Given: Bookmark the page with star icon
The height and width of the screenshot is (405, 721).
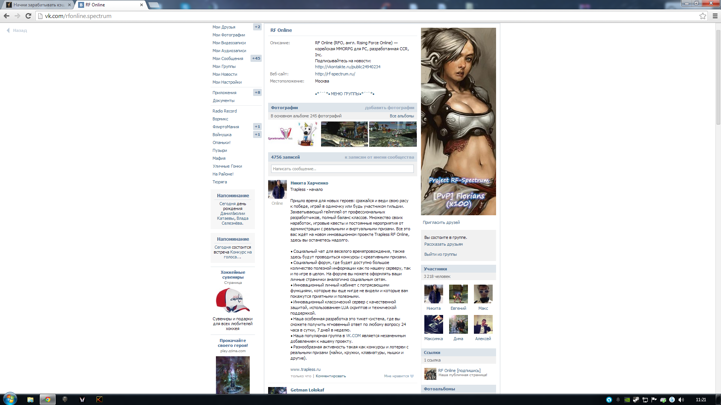Looking at the screenshot, I should (x=703, y=16).
